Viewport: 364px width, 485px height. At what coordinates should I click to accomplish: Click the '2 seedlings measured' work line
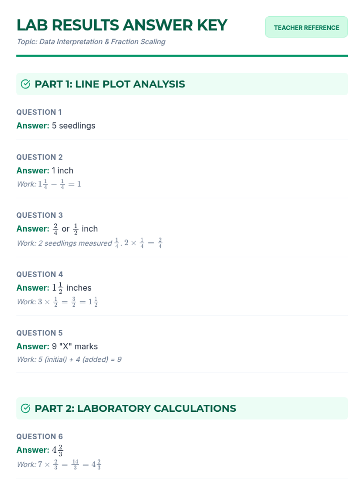click(90, 243)
